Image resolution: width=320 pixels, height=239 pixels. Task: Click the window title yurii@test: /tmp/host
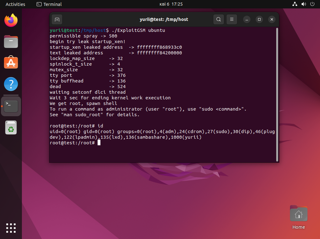click(164, 19)
